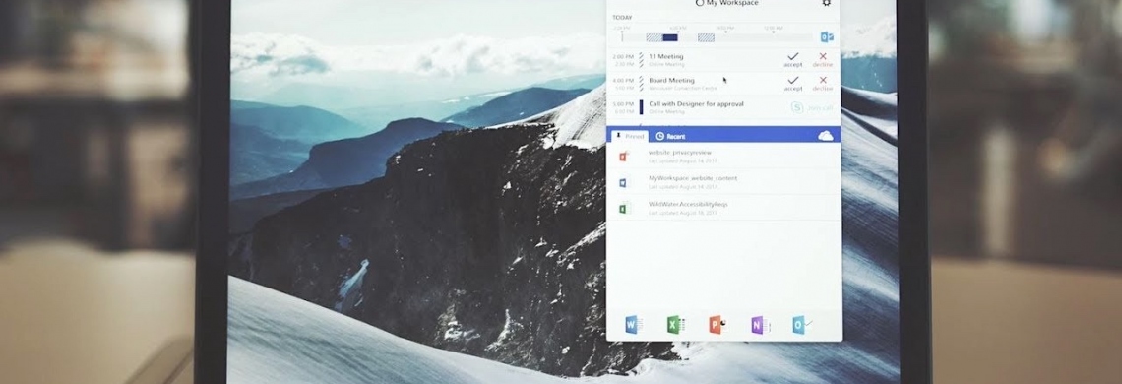Open the OneDrive cloud icon
This screenshot has height=384, width=1122.
coord(826,136)
